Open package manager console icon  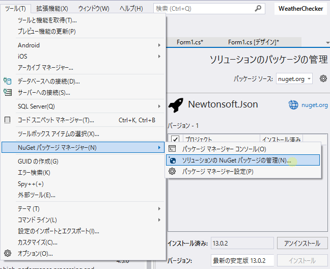click(x=172, y=149)
